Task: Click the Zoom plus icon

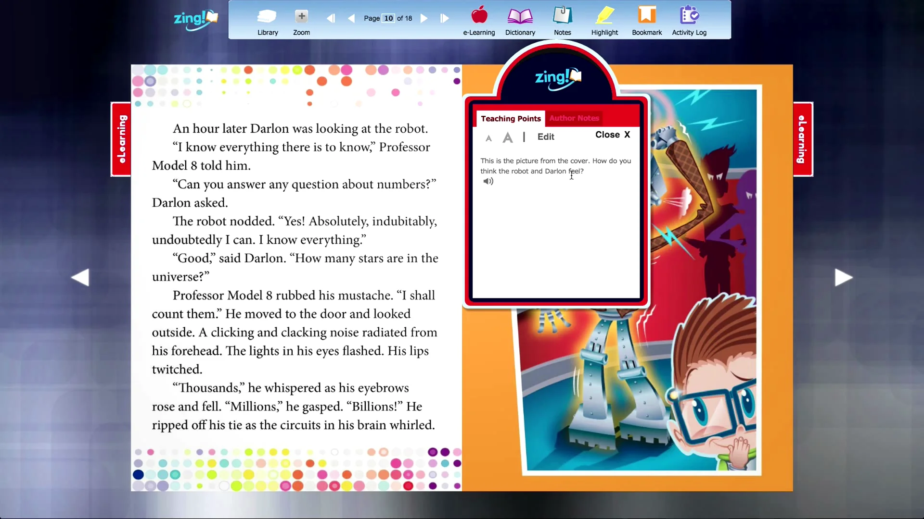Action: click(301, 16)
